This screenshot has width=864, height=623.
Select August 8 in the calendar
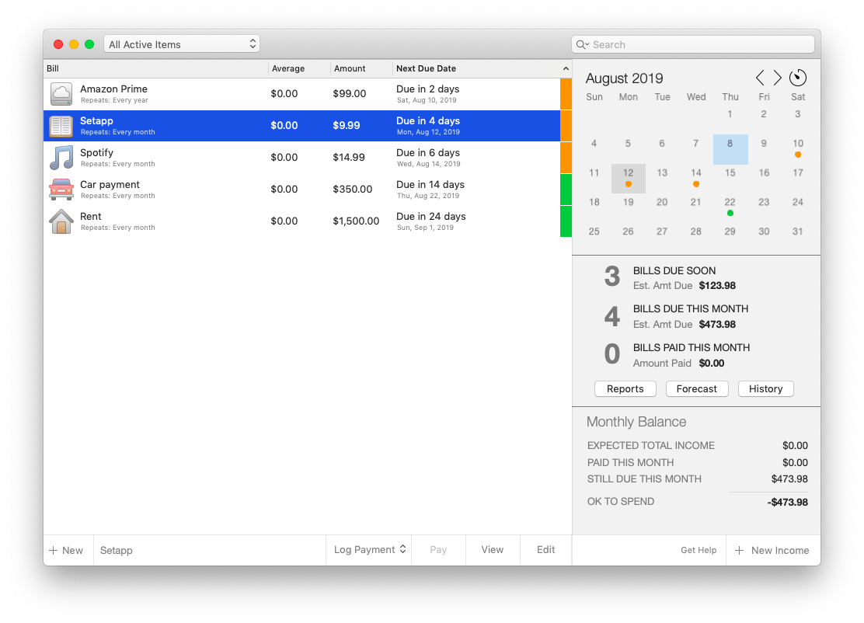[730, 149]
